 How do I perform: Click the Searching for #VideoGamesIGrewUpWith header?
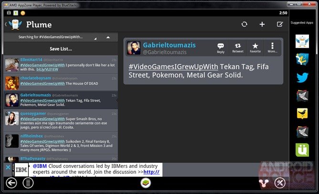pyautogui.click(x=51, y=37)
